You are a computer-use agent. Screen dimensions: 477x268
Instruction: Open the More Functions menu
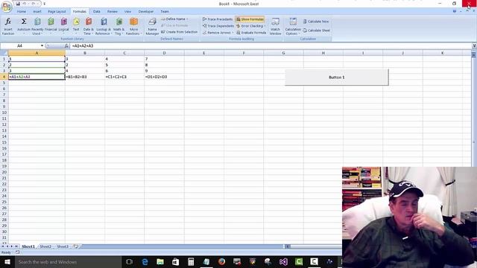tap(133, 26)
